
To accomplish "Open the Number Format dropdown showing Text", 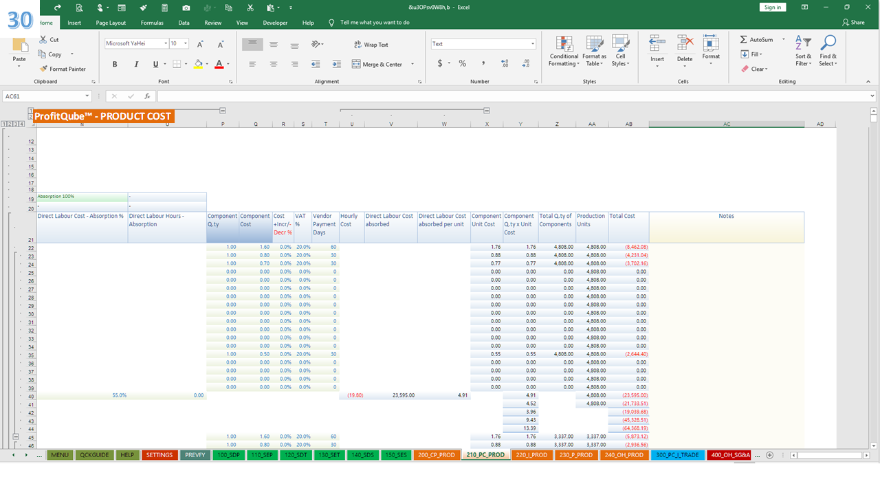I will pyautogui.click(x=532, y=44).
